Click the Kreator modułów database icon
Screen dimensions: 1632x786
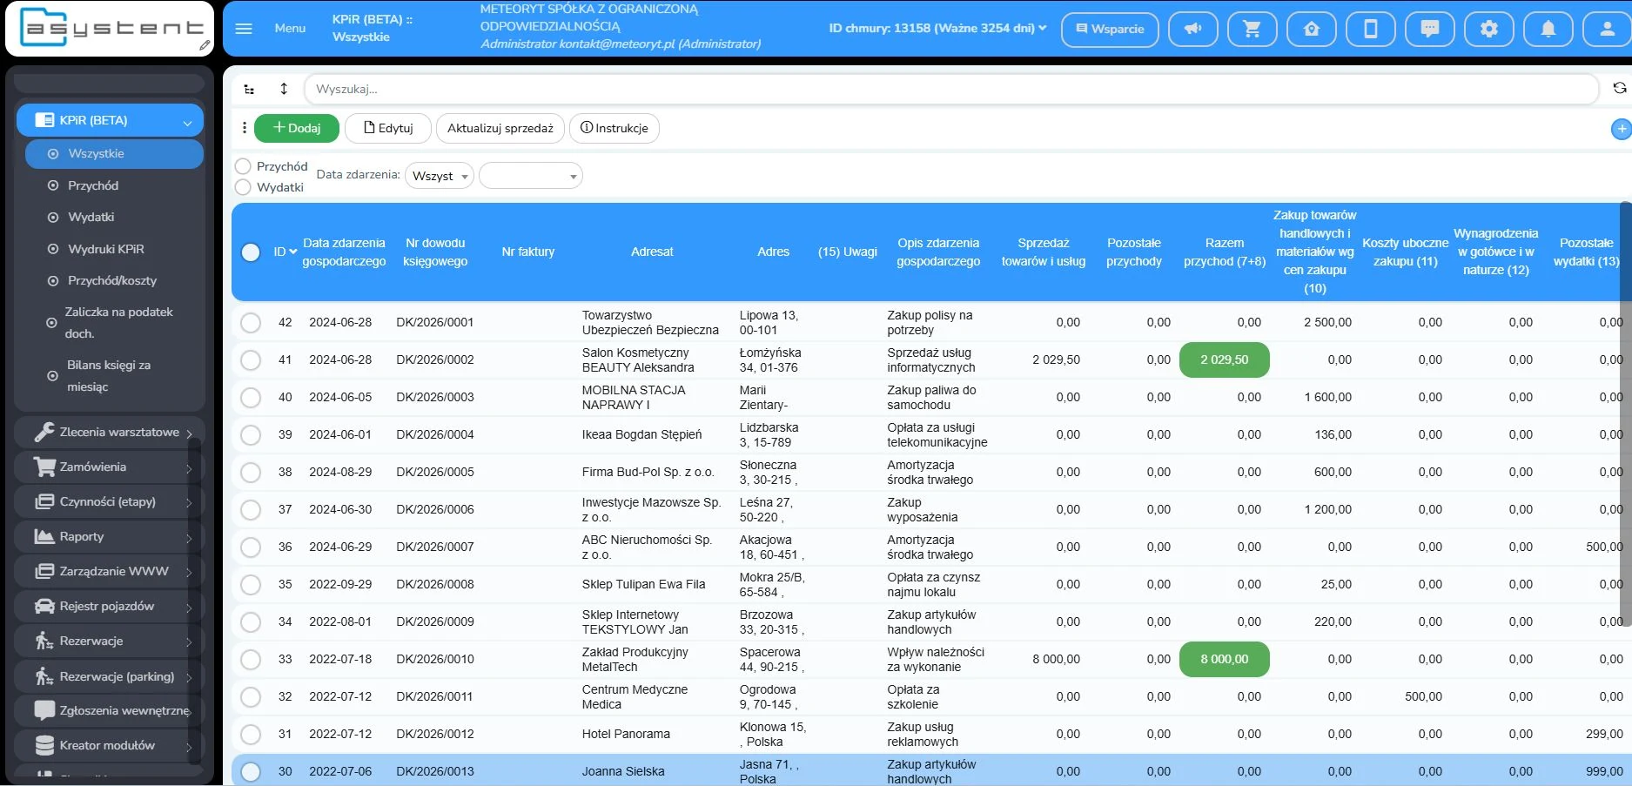(x=44, y=745)
